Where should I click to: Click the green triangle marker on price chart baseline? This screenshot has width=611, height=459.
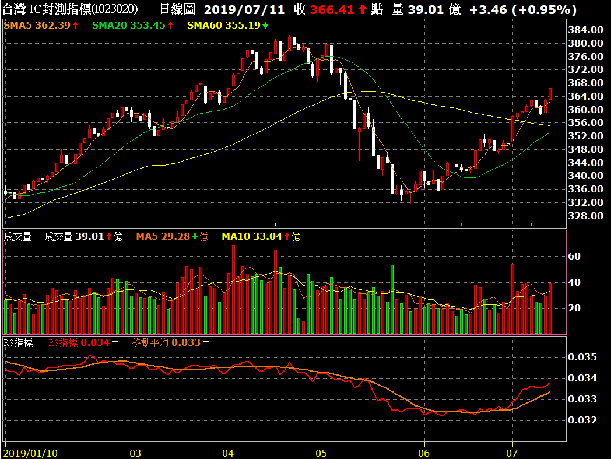461,225
